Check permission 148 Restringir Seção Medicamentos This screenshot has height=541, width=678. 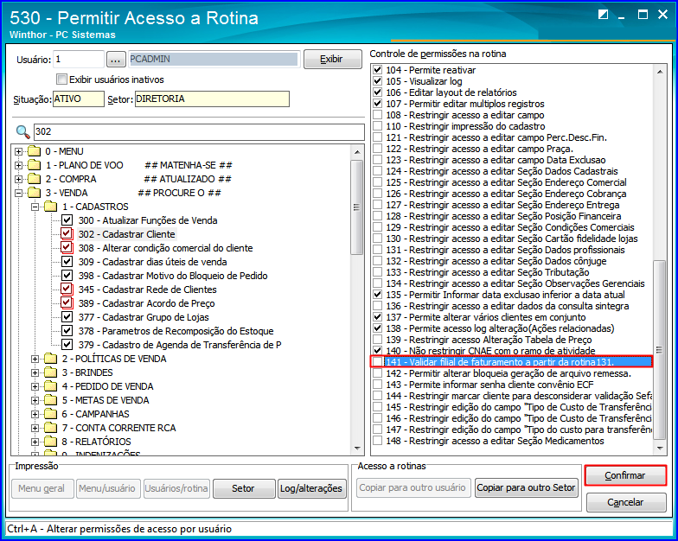pos(378,441)
